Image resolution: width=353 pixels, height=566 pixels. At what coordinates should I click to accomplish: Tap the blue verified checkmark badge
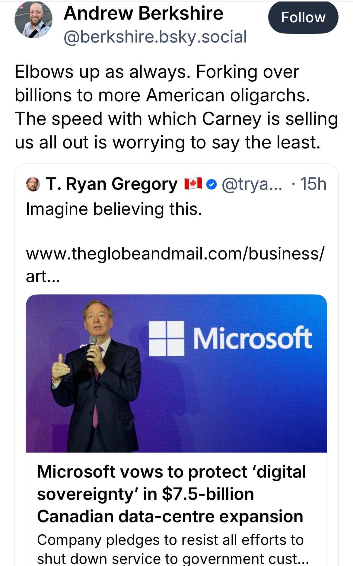[x=212, y=184]
